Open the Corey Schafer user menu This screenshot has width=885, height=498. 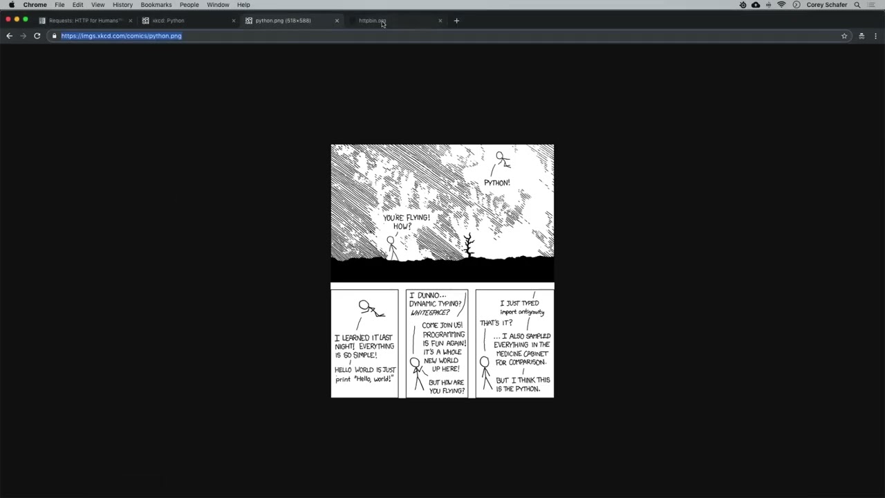[x=827, y=5]
